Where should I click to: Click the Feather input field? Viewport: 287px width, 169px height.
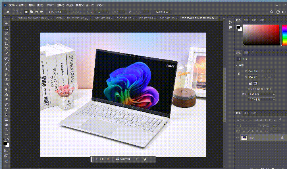[x=61, y=12]
